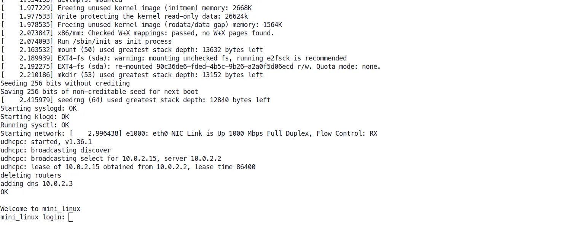Click the EXT4-fs unchecked fs warning line
The width and height of the screenshot is (561, 227).
(x=202, y=58)
